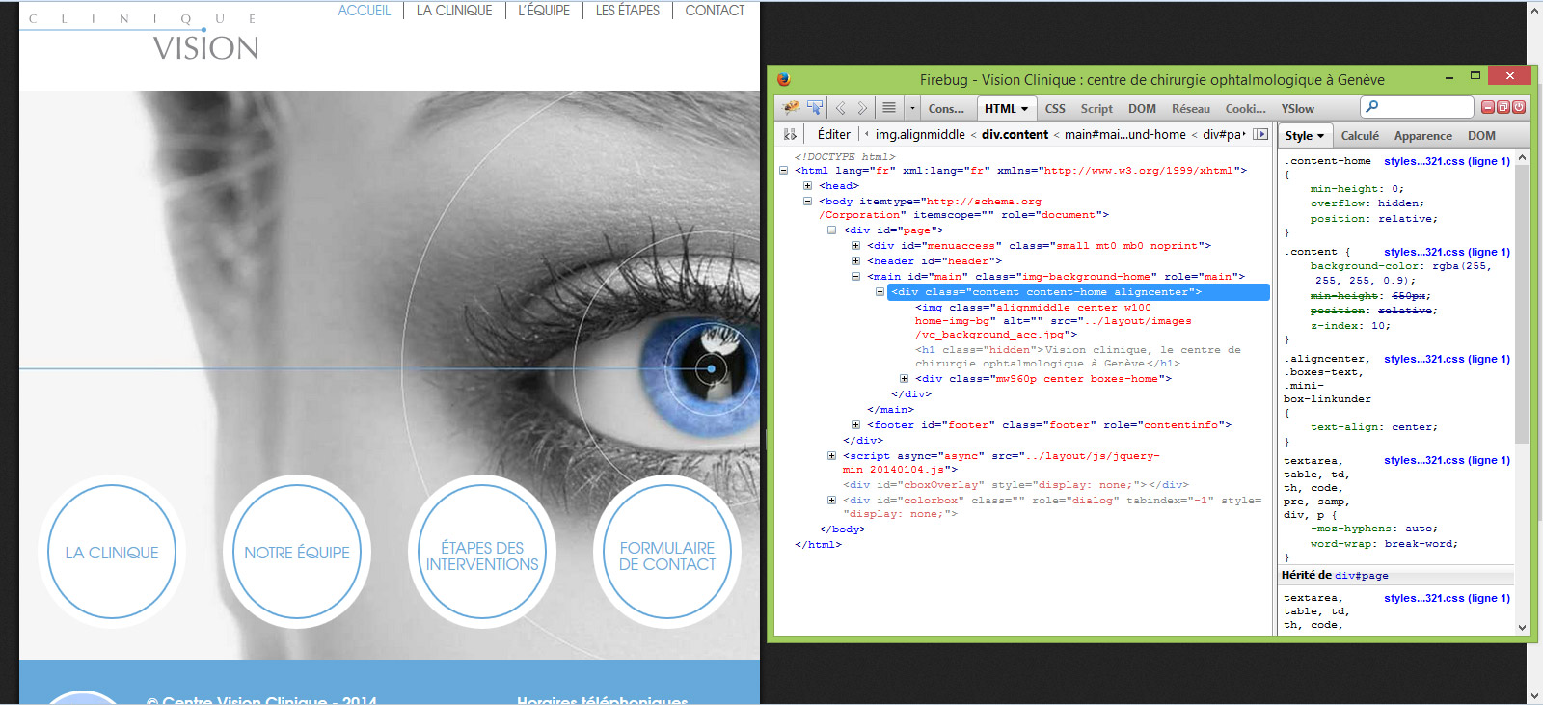The height and width of the screenshot is (705, 1543).
Task: Expand the div mw960p boxes-home node
Action: coord(904,379)
